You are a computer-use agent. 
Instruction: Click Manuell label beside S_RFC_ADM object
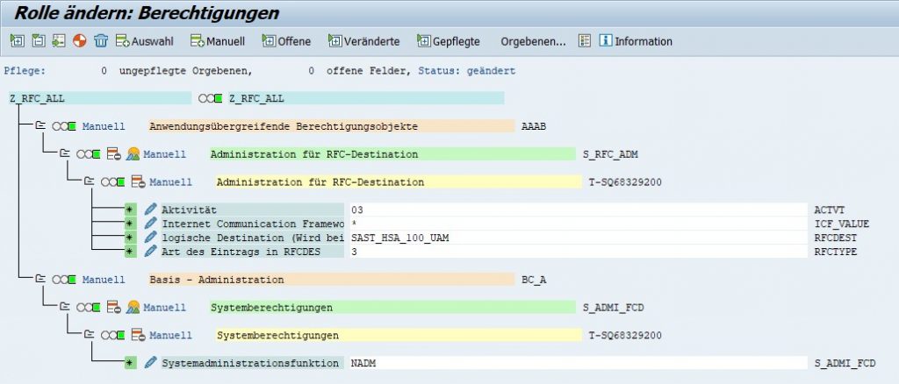pyautogui.click(x=164, y=154)
